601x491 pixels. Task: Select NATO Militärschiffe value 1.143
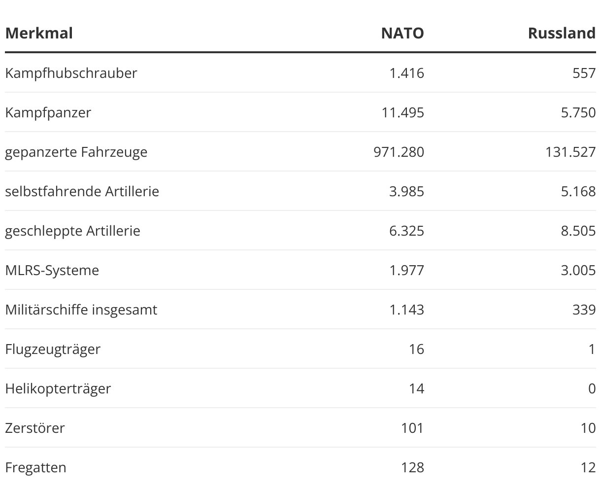[x=406, y=310]
